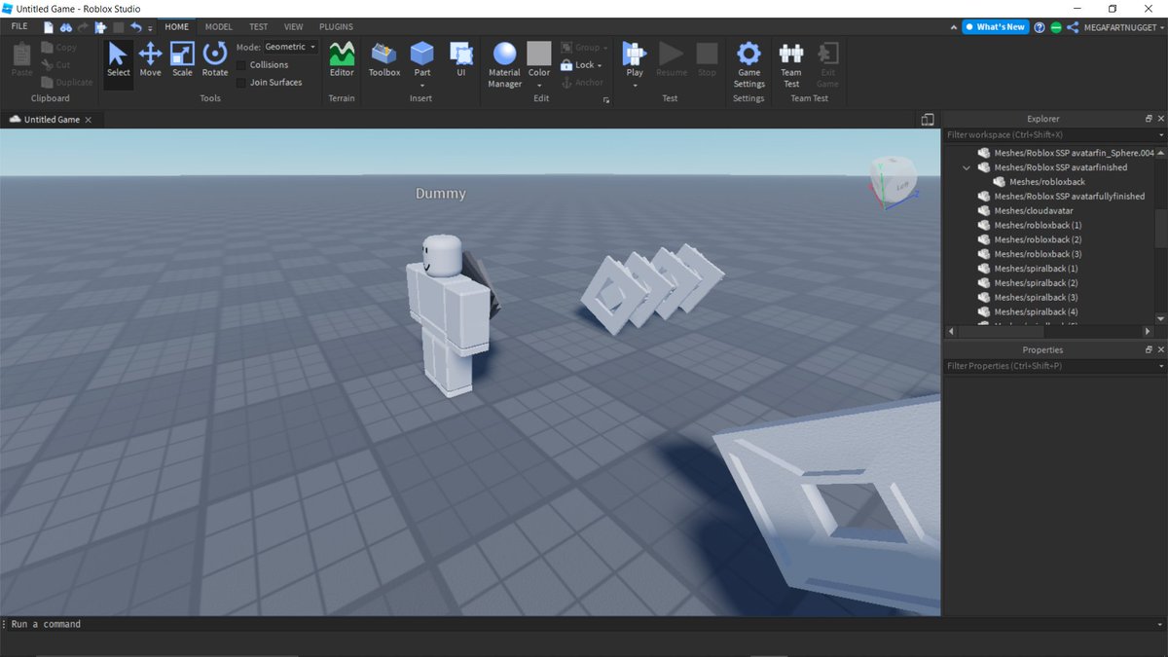Viewport: 1168px width, 657px height.
Task: Activate the Rotate tool
Action: (x=214, y=60)
